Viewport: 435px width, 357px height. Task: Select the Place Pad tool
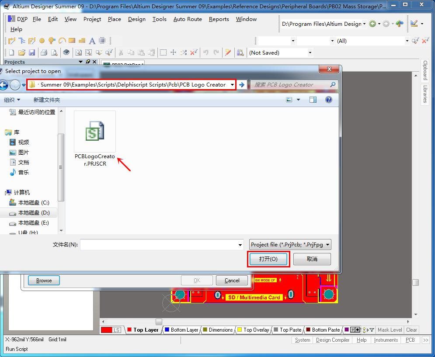[x=42, y=41]
